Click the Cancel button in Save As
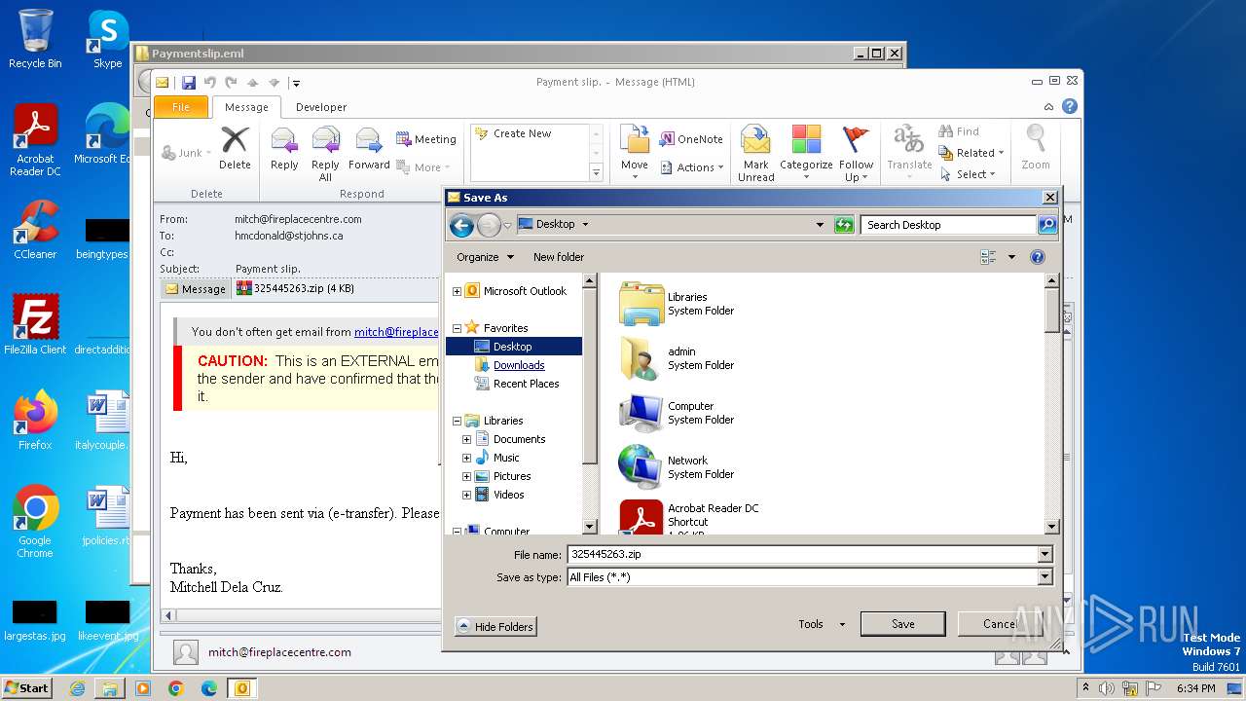This screenshot has width=1246, height=701. pos(1000,624)
